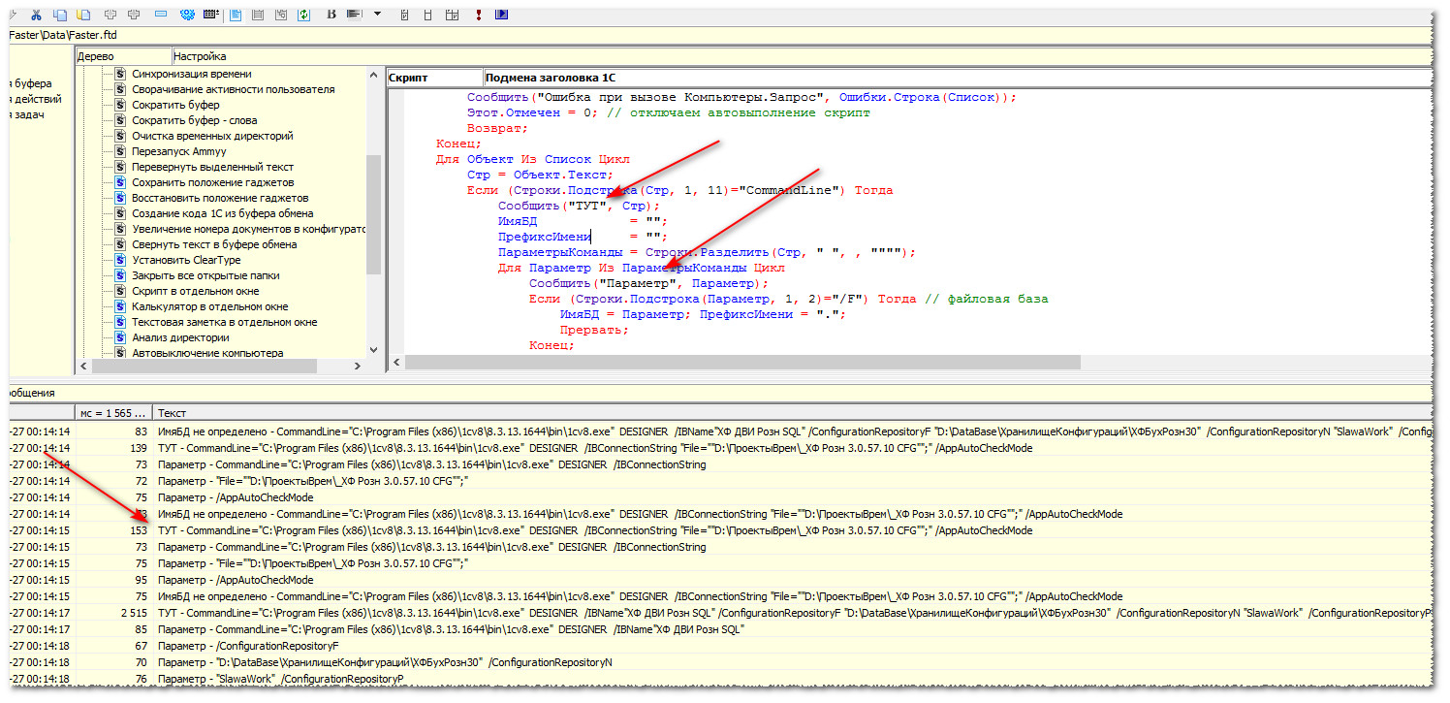Screen dimensions: 1450x703
Task: Click the script icon beside Установить ClearType
Action: [x=120, y=260]
